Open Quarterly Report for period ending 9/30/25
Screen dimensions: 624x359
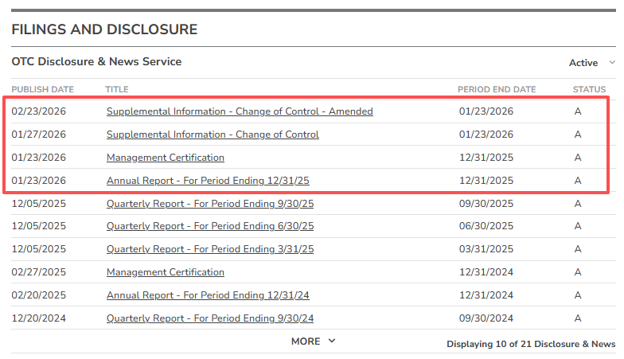210,203
